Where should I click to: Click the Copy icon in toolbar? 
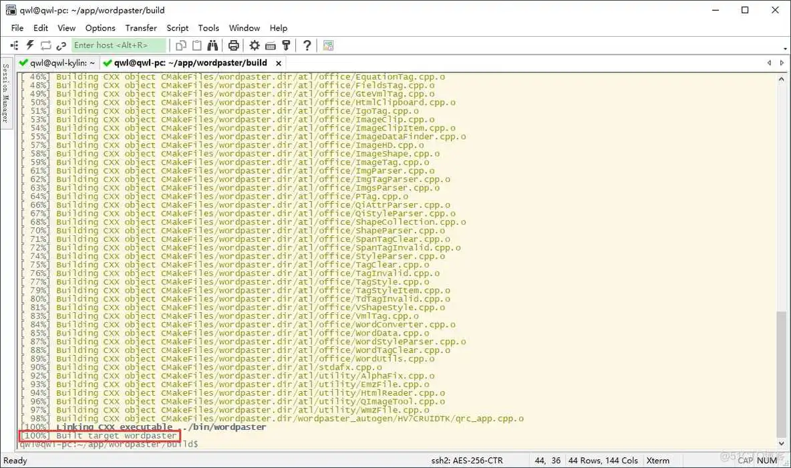(181, 45)
